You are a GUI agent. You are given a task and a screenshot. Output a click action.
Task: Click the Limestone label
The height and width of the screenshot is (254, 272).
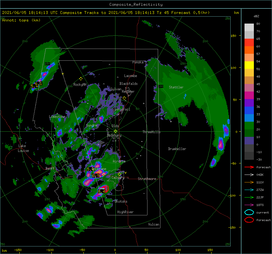57,117
